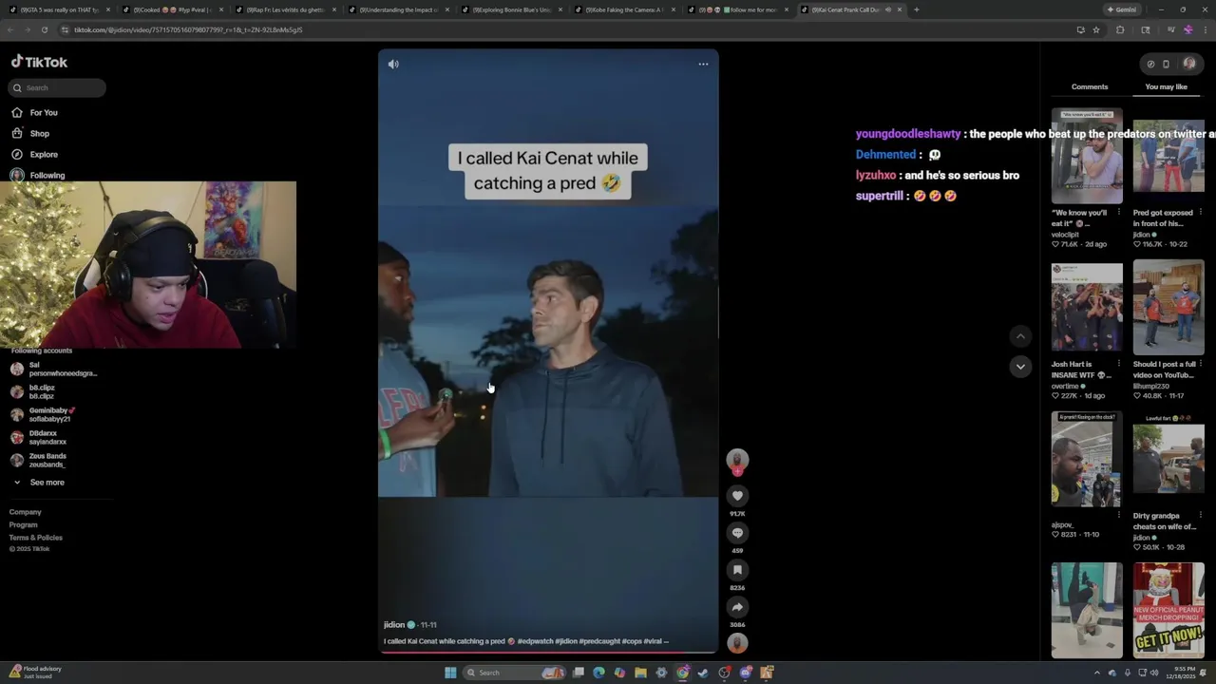Viewport: 1216px width, 684px height.
Task: Open the Flood advisory weather widget
Action: tap(36, 672)
